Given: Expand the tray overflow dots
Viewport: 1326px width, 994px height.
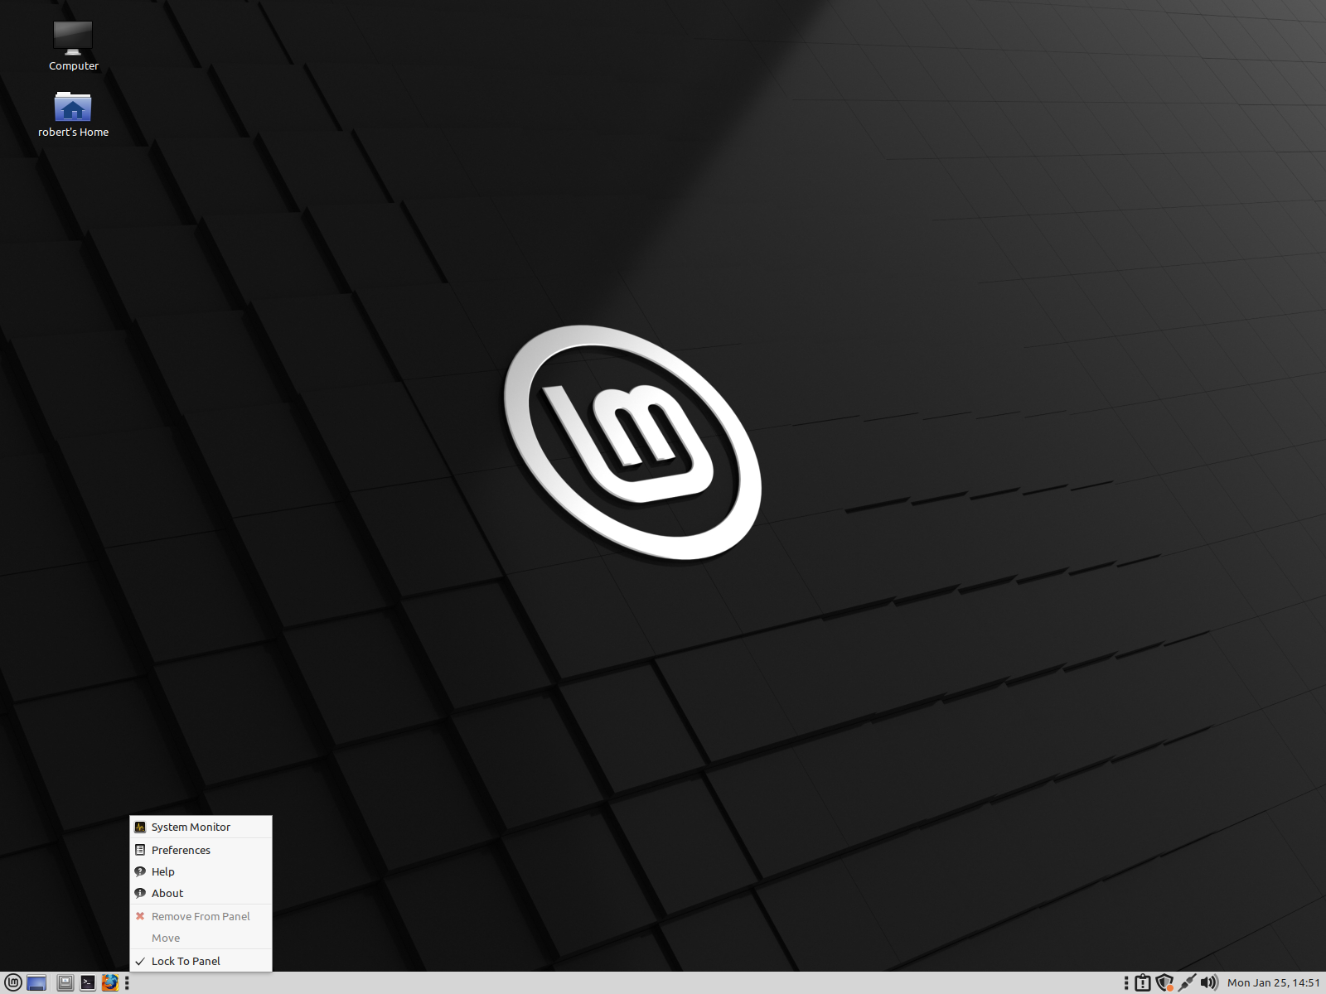Looking at the screenshot, I should 1125,982.
